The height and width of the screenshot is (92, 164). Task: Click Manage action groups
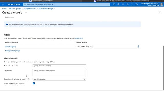(x=13, y=51)
